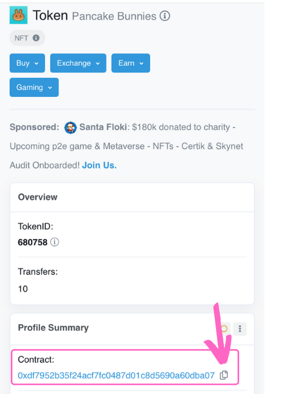
Task: Click the Santa Floki sponsor name
Action: pos(103,127)
